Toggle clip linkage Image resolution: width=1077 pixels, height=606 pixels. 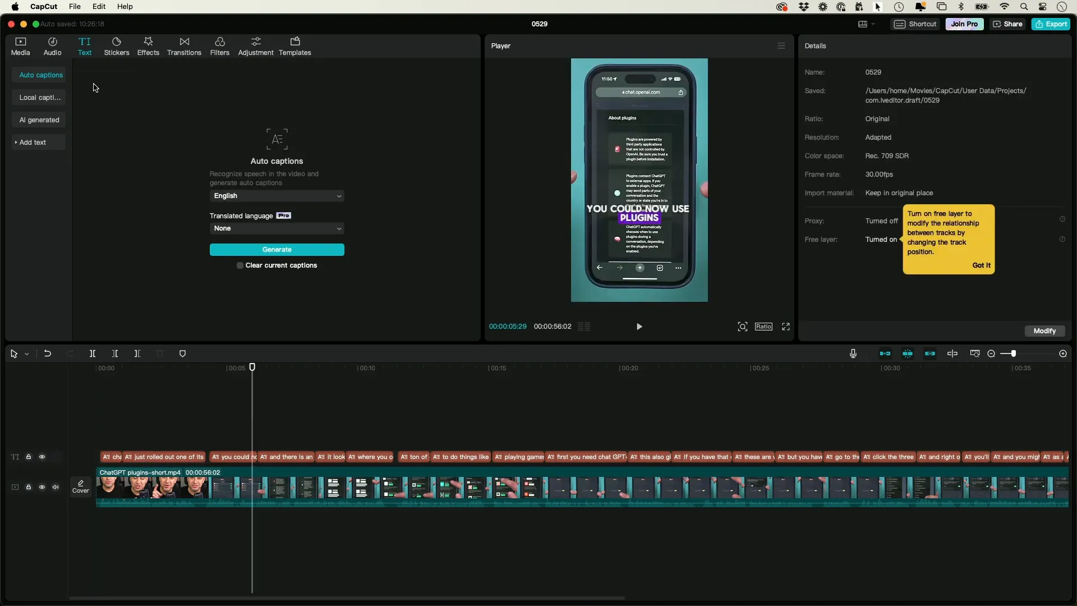930,353
